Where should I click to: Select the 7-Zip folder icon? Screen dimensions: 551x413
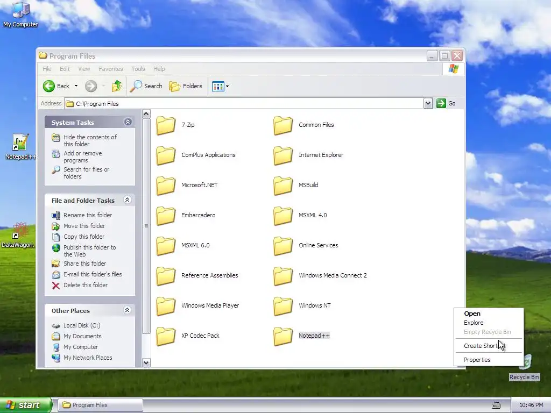(166, 125)
